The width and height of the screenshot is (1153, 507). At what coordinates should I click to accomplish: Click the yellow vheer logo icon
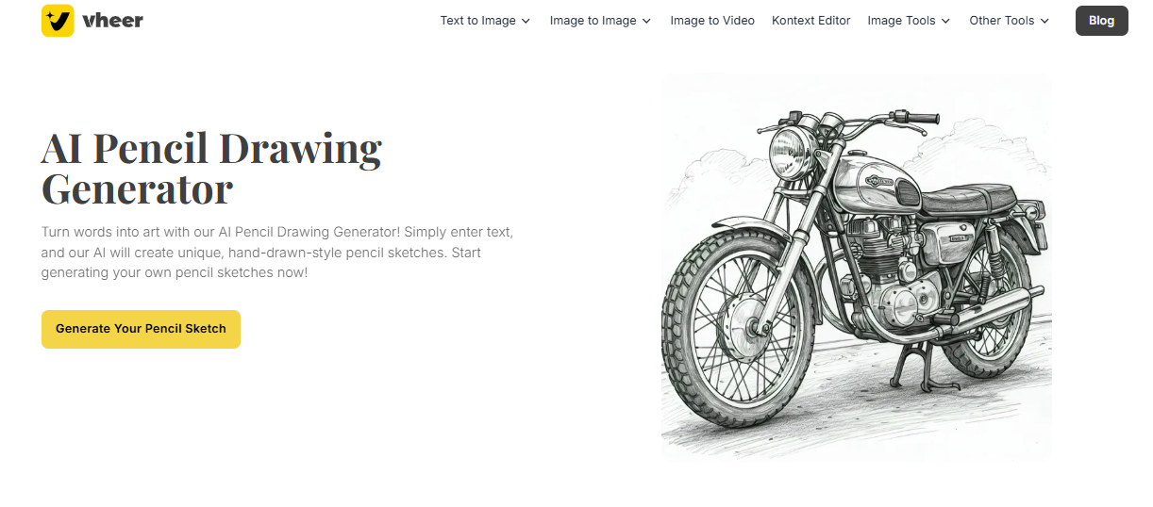(x=58, y=20)
